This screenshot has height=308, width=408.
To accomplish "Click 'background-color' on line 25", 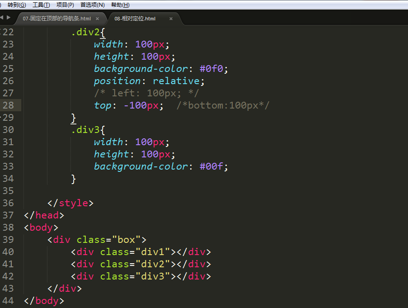I will click(141, 69).
